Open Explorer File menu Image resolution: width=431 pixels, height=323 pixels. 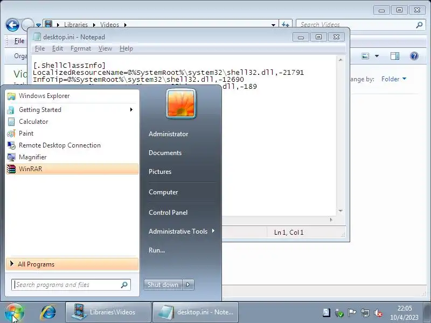[x=19, y=41]
